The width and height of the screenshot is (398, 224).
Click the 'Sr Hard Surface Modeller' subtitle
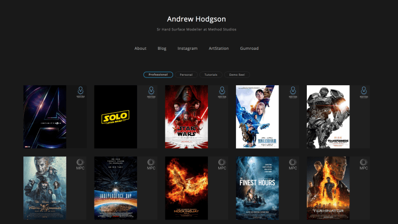tap(196, 29)
